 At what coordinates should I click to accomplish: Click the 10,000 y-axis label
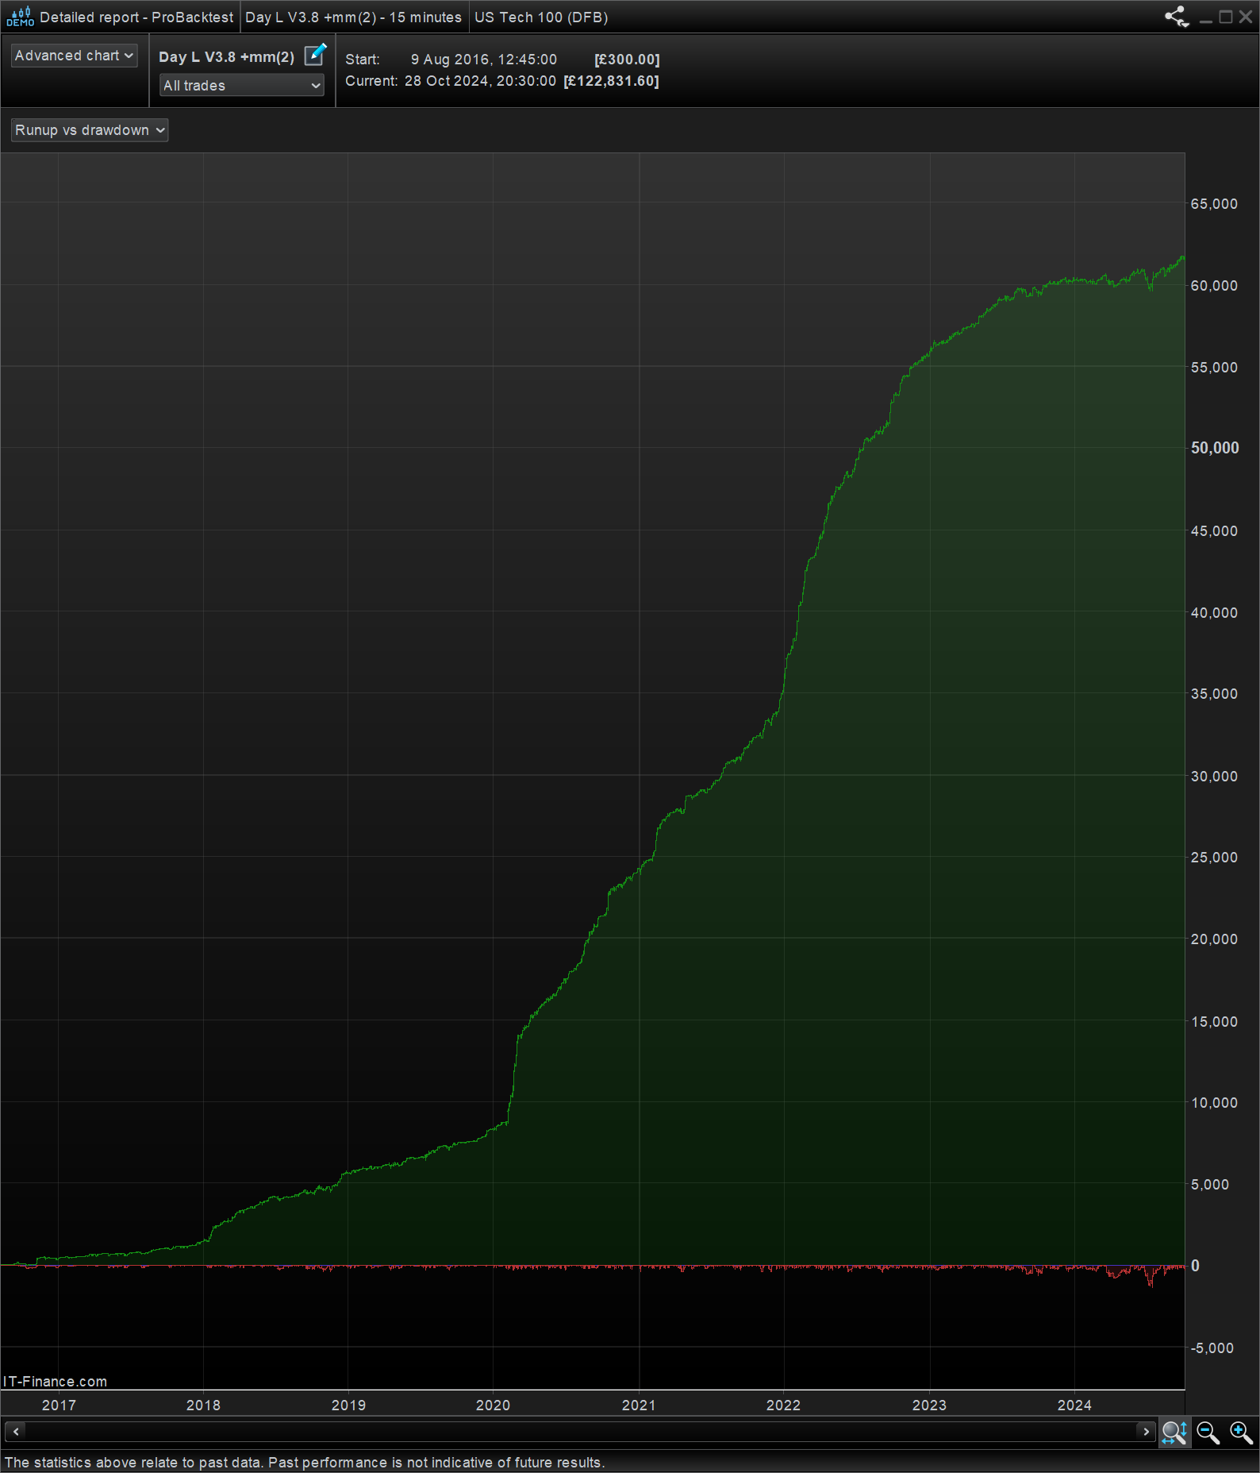1214,1103
